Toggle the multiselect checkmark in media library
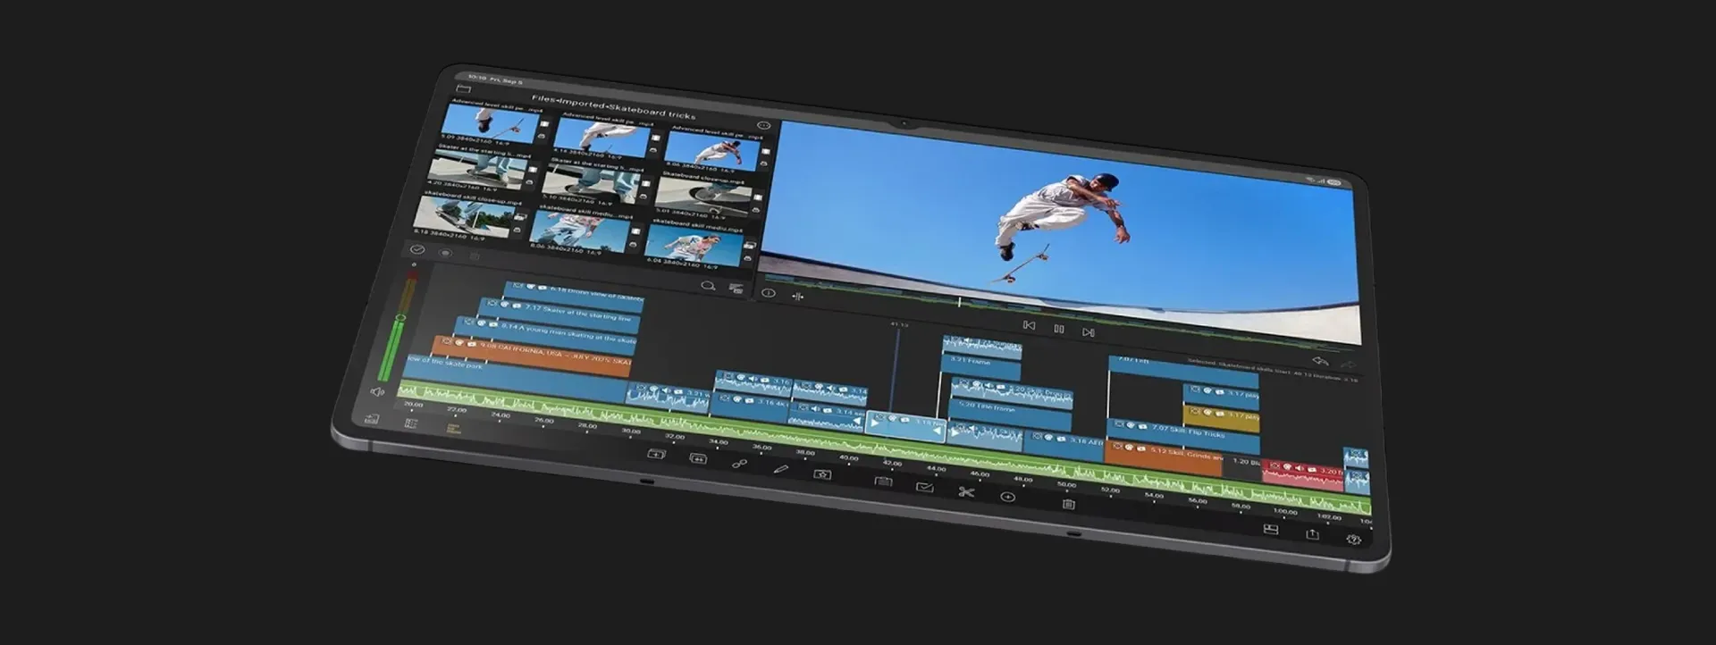The width and height of the screenshot is (1716, 645). (417, 250)
